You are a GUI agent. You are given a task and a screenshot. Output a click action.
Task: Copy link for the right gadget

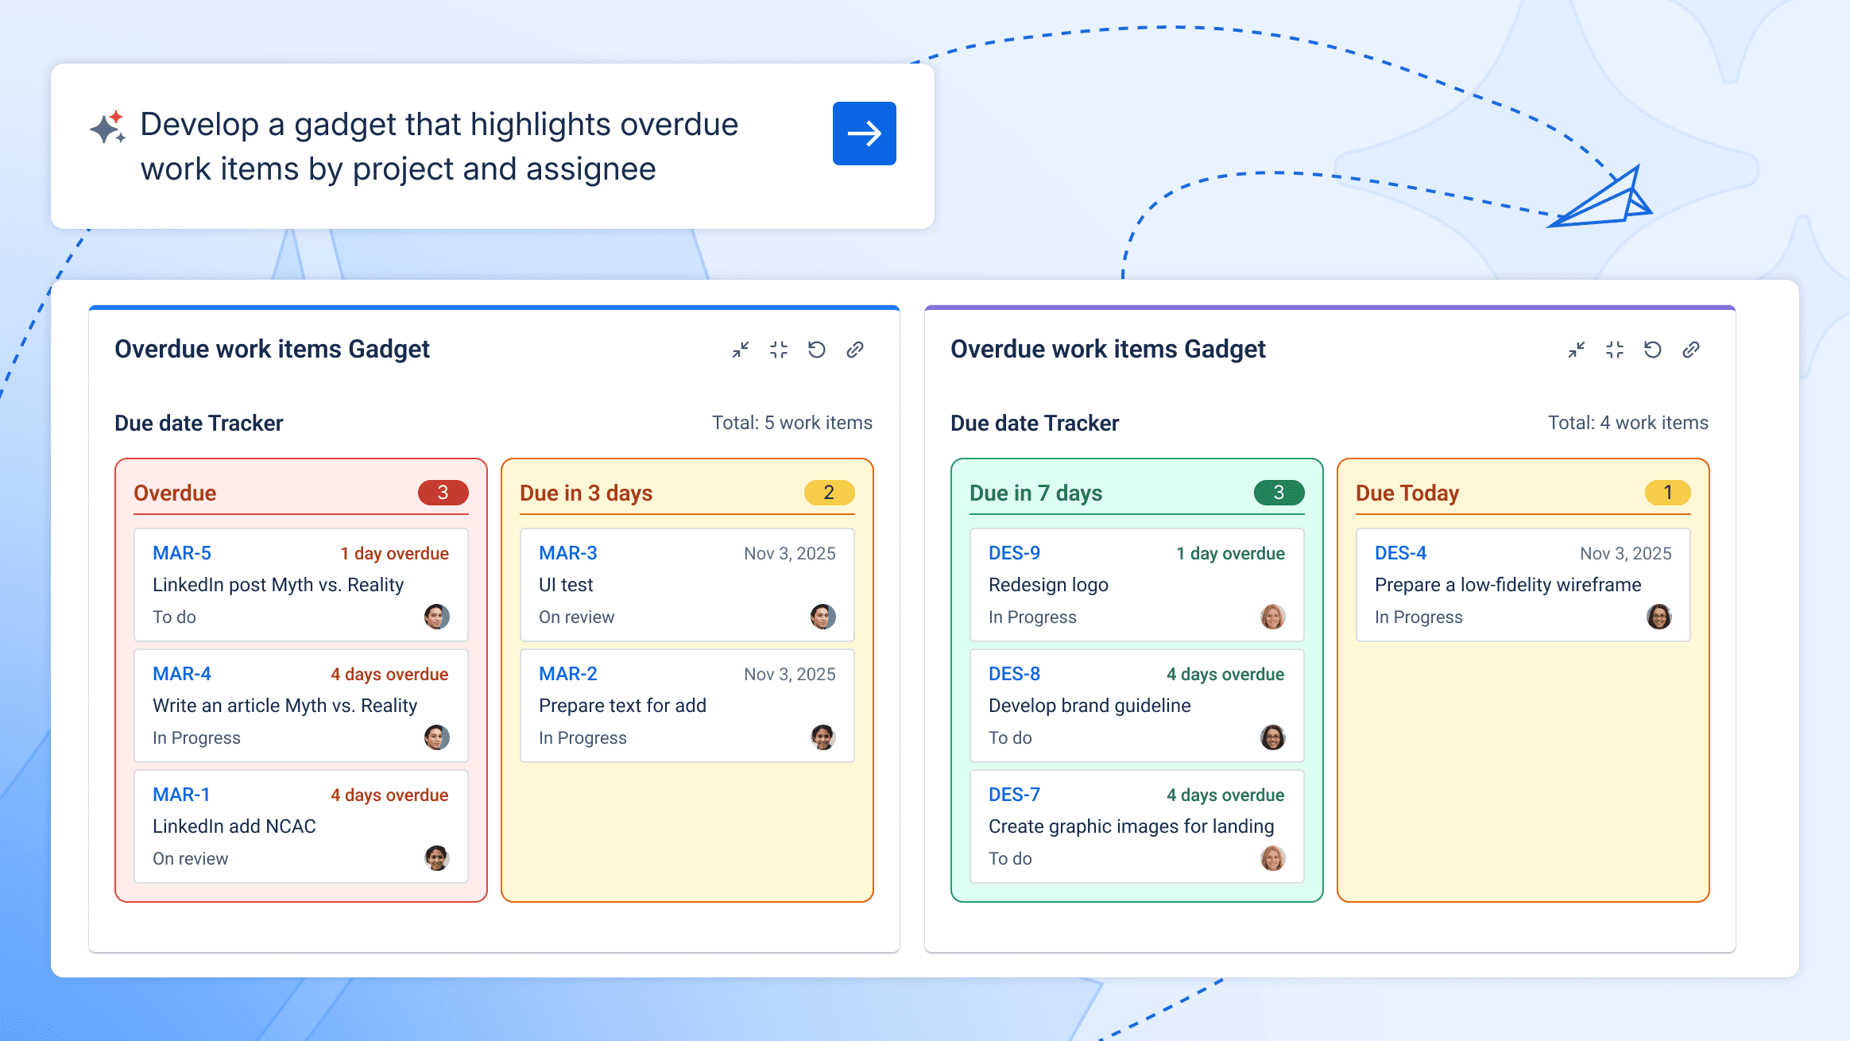(x=1690, y=350)
